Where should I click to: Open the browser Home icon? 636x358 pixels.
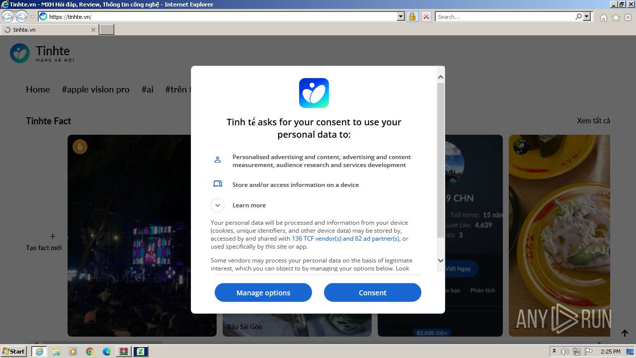pos(603,17)
